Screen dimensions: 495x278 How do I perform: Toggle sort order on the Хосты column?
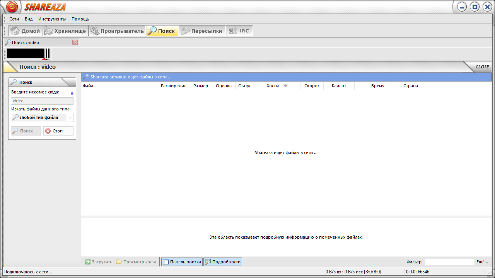click(277, 86)
